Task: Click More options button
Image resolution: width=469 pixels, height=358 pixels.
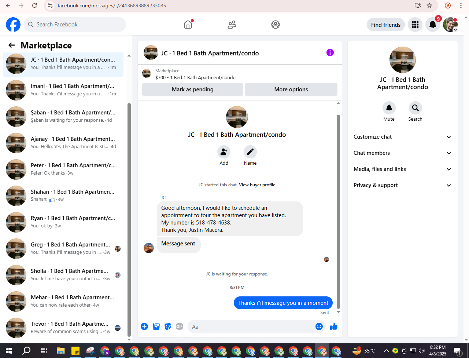Action: 291,89
